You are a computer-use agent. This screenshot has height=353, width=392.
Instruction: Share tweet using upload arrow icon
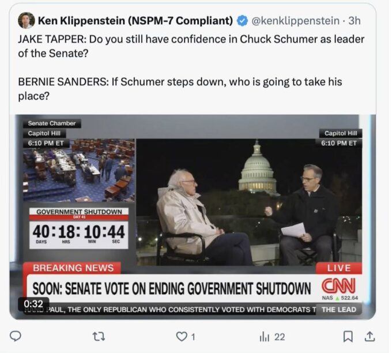point(370,336)
